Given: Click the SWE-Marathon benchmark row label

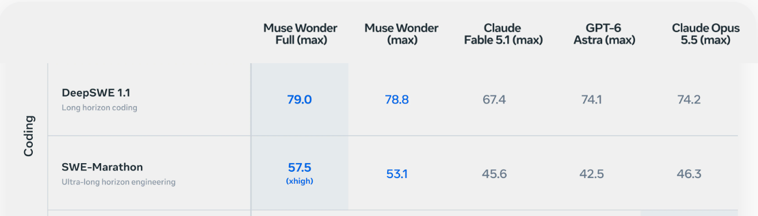Looking at the screenshot, I should pos(102,167).
